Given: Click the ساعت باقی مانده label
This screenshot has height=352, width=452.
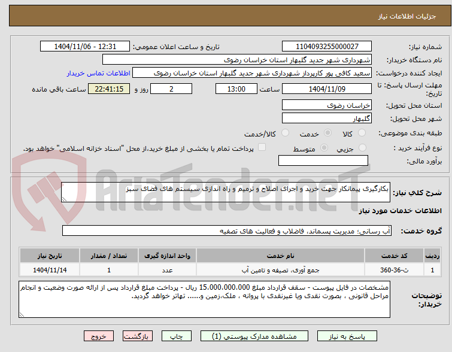Looking at the screenshot, I should pos(59,89).
